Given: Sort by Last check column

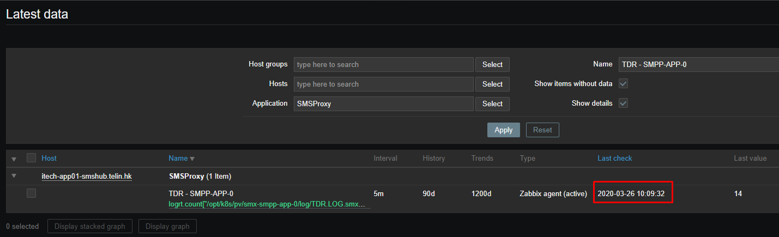Looking at the screenshot, I should [614, 159].
